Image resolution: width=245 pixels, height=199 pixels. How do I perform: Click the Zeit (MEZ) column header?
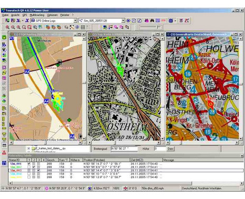point(146,160)
